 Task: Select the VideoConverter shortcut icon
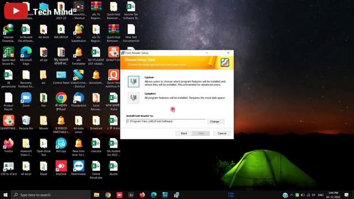(79, 78)
